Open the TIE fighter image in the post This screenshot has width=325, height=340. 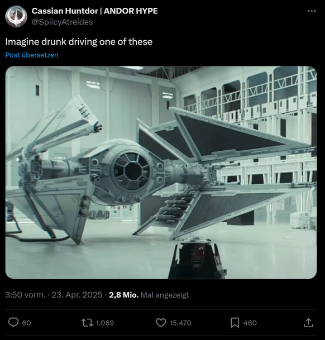pos(161,173)
